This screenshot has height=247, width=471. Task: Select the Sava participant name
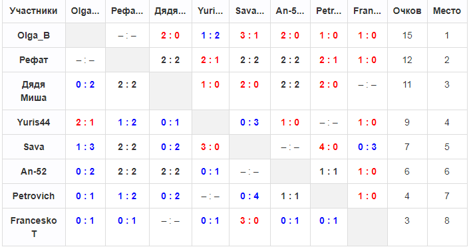point(33,147)
